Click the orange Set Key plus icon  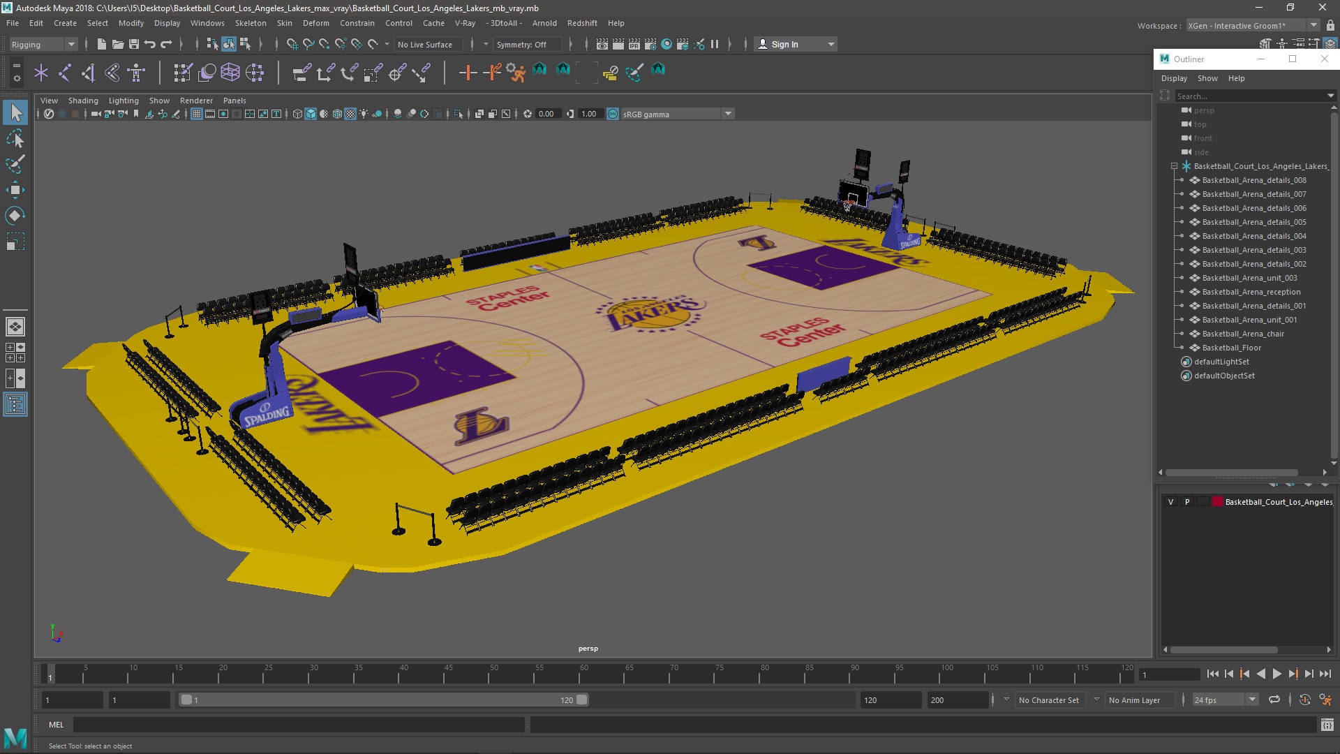[x=468, y=72]
